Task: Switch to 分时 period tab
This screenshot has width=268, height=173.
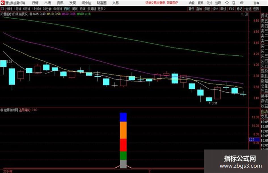Action: pos(9,9)
